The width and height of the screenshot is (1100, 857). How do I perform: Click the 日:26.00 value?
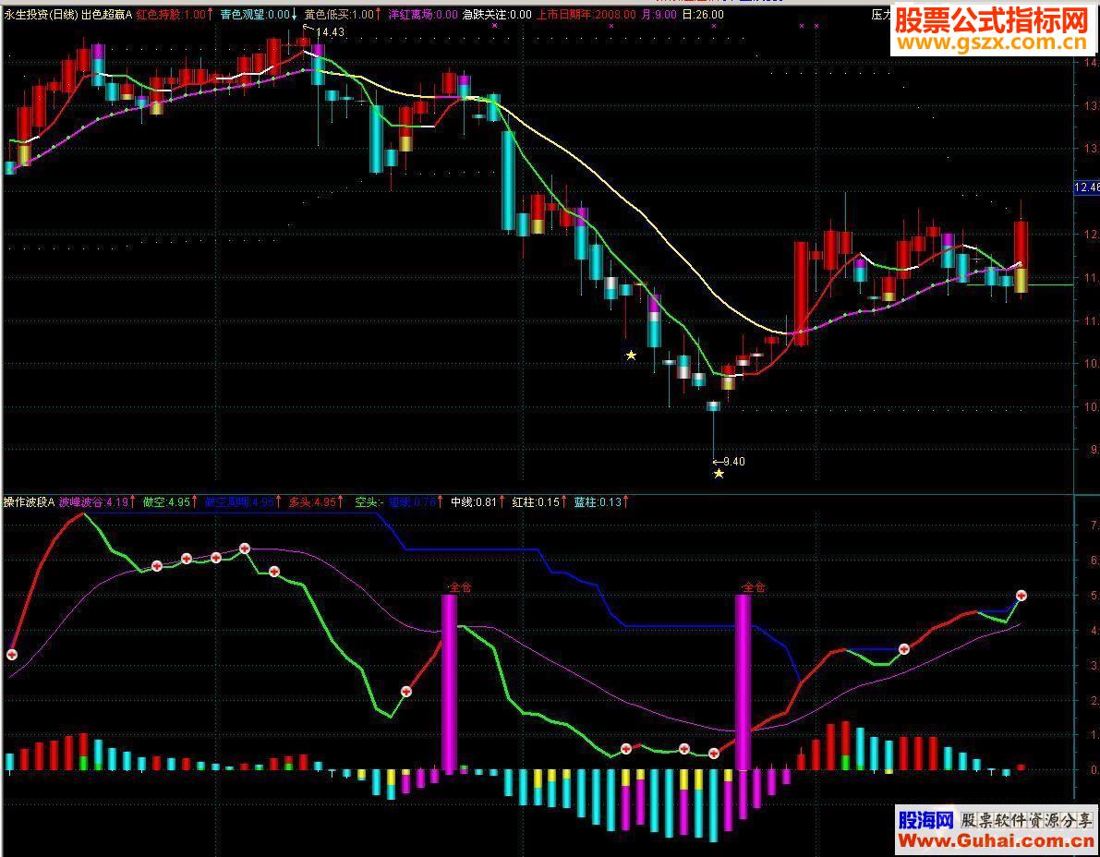pos(702,14)
